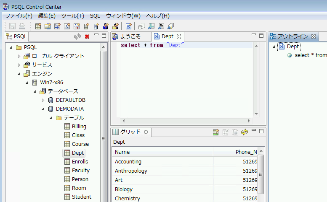
Task: Open the ツール(T) menu
Action: pyautogui.click(x=72, y=16)
